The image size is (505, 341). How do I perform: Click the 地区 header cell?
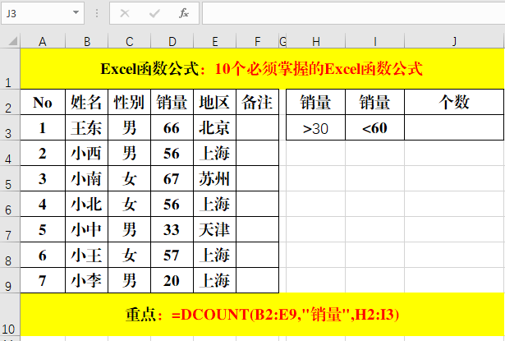coord(215,102)
